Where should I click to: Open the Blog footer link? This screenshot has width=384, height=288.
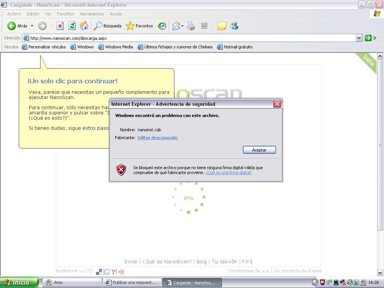[201, 261]
